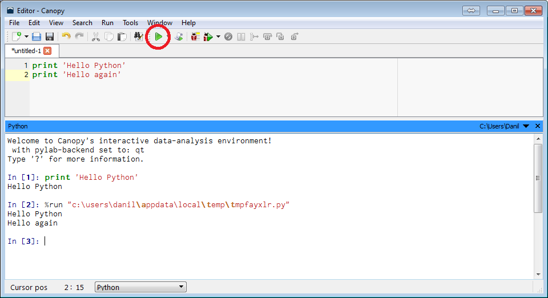The width and height of the screenshot is (548, 298).
Task: Open the Run menu
Action: [x=107, y=23]
